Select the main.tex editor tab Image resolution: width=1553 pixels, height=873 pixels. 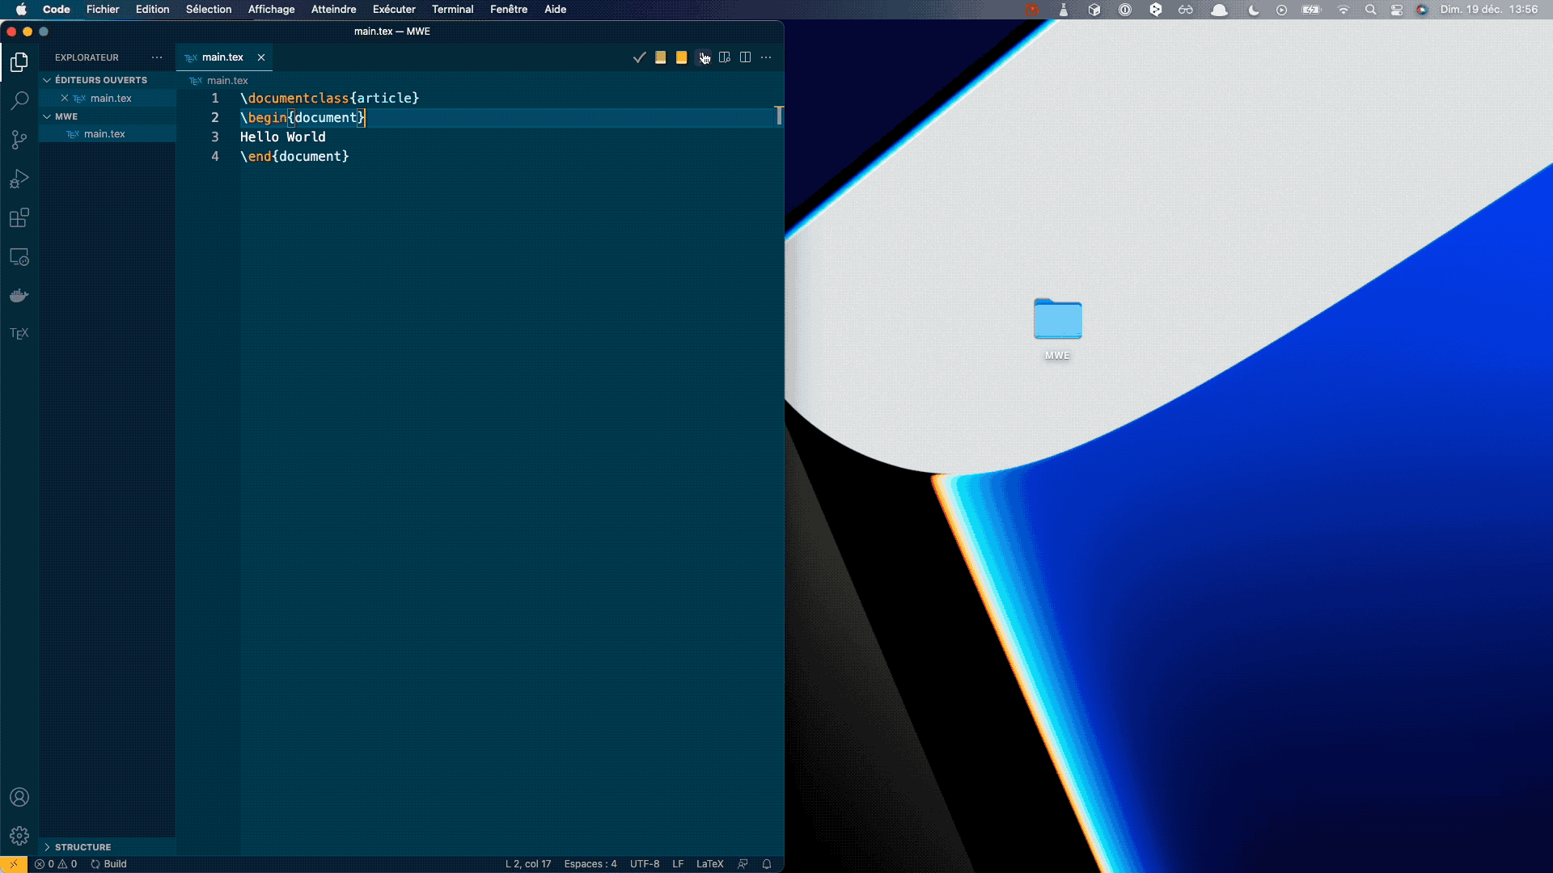222,57
